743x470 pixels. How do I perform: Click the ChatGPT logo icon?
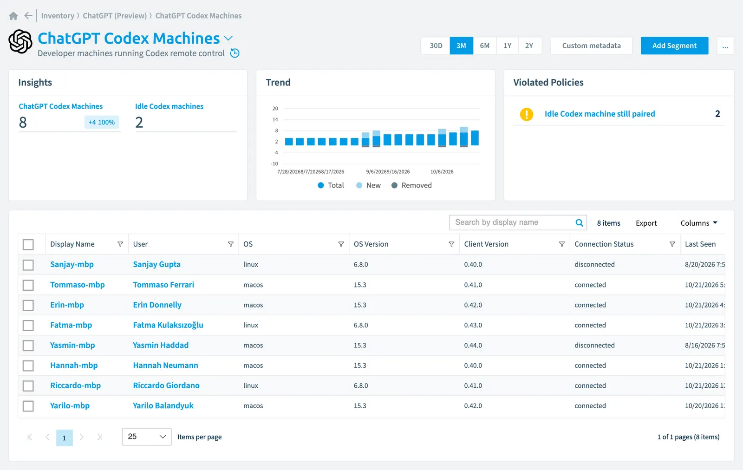(20, 42)
